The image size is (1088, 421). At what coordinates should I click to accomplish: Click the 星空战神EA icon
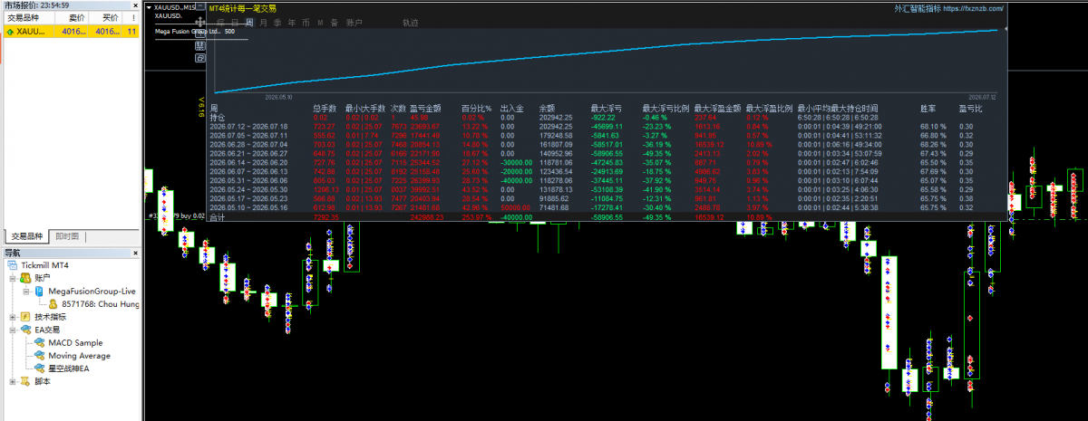39,368
